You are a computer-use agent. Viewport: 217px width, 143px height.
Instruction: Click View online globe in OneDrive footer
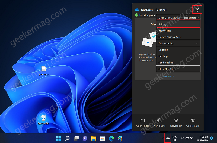click(x=159, y=123)
